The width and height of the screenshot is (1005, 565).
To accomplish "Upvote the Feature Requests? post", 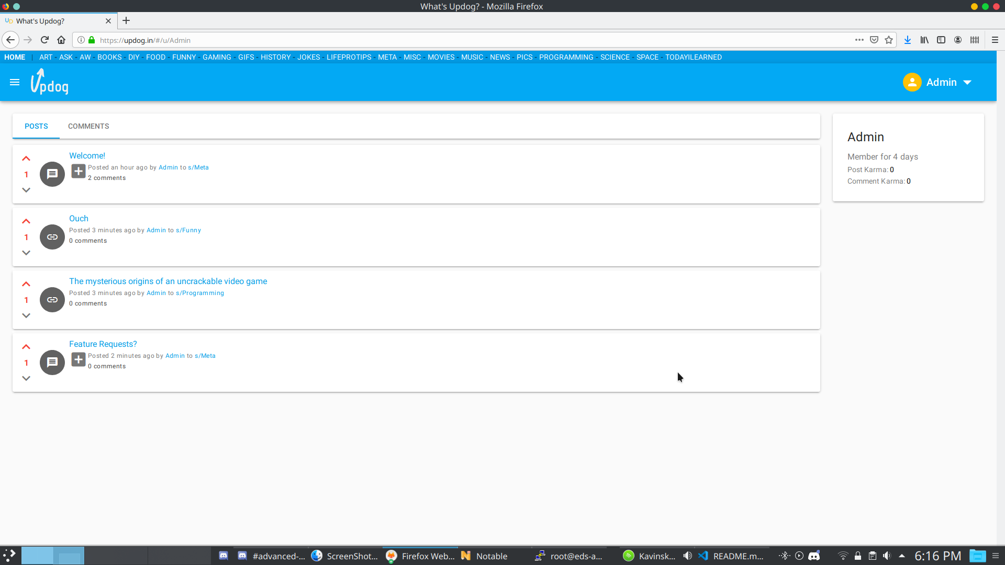I will [x=26, y=347].
